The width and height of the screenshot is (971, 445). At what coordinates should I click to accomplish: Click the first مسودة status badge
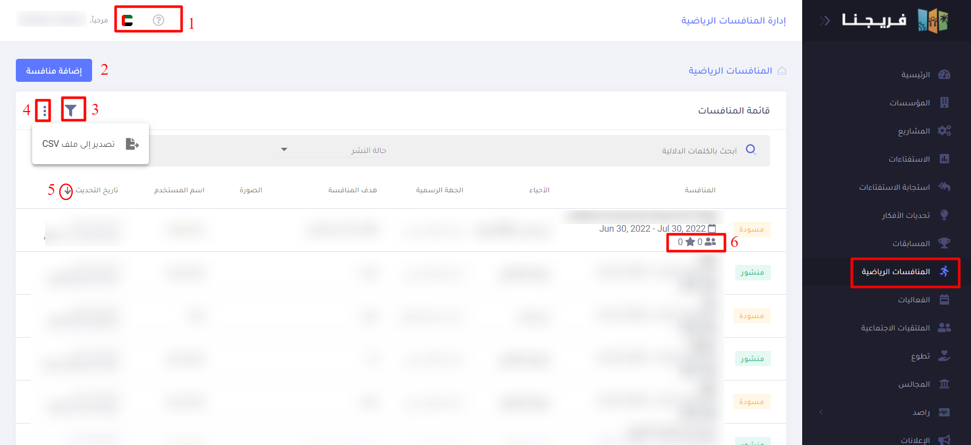(x=751, y=230)
